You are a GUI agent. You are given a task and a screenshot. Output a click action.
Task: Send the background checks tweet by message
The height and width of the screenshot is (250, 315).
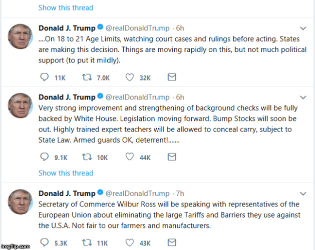pyautogui.click(x=171, y=157)
